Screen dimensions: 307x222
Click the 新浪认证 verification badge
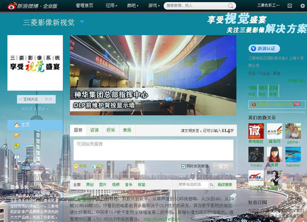264,49
